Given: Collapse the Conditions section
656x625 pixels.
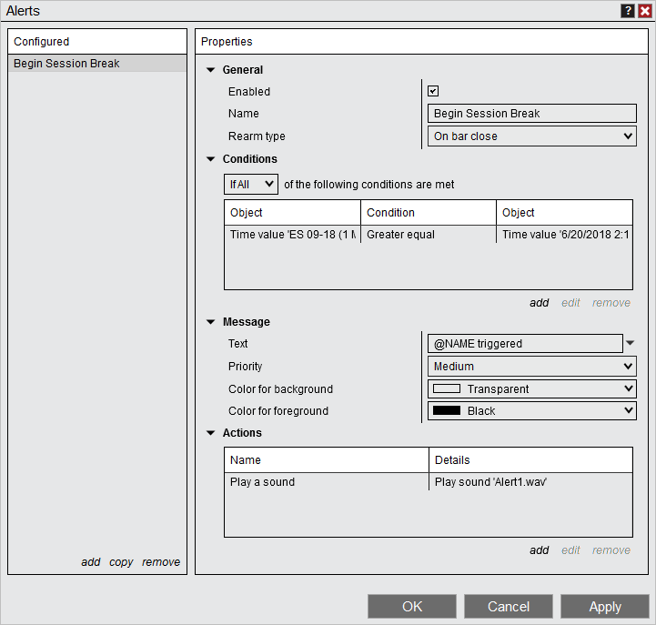Looking at the screenshot, I should point(211,159).
